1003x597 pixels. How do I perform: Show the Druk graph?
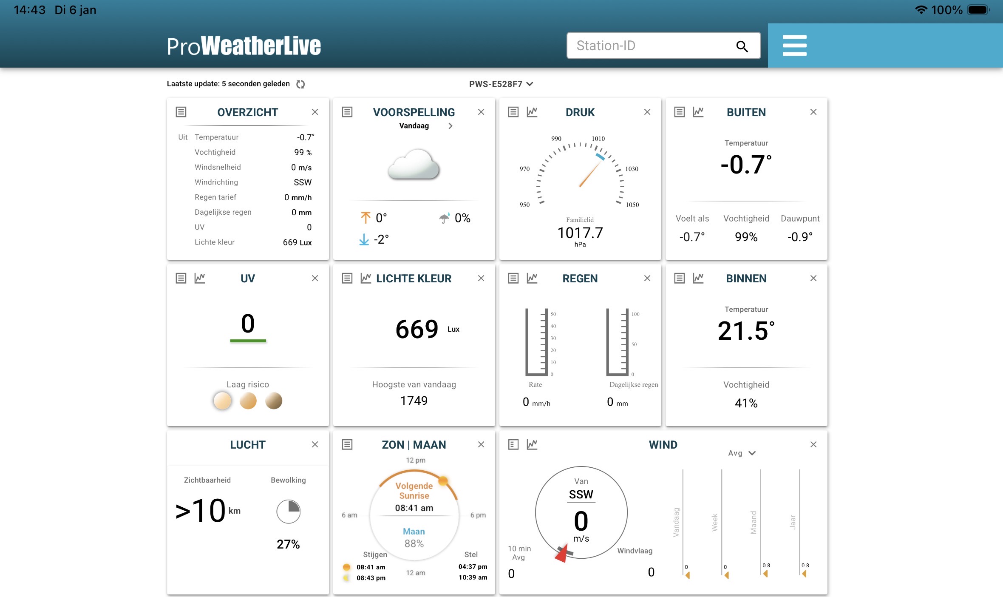(532, 112)
